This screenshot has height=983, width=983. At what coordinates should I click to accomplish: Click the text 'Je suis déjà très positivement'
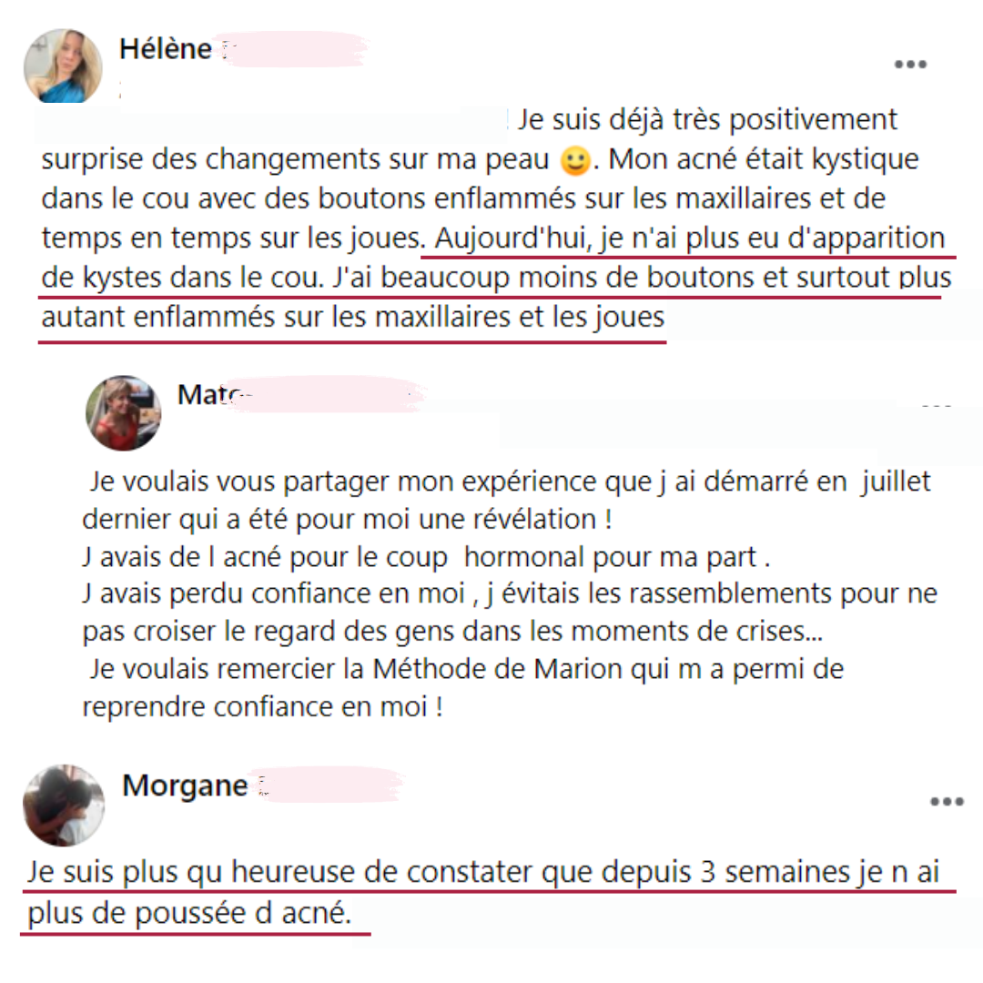pos(707,120)
